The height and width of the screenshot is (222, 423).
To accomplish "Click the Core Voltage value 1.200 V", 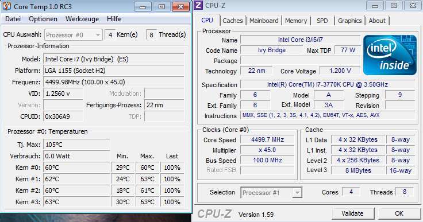I will tap(340, 71).
